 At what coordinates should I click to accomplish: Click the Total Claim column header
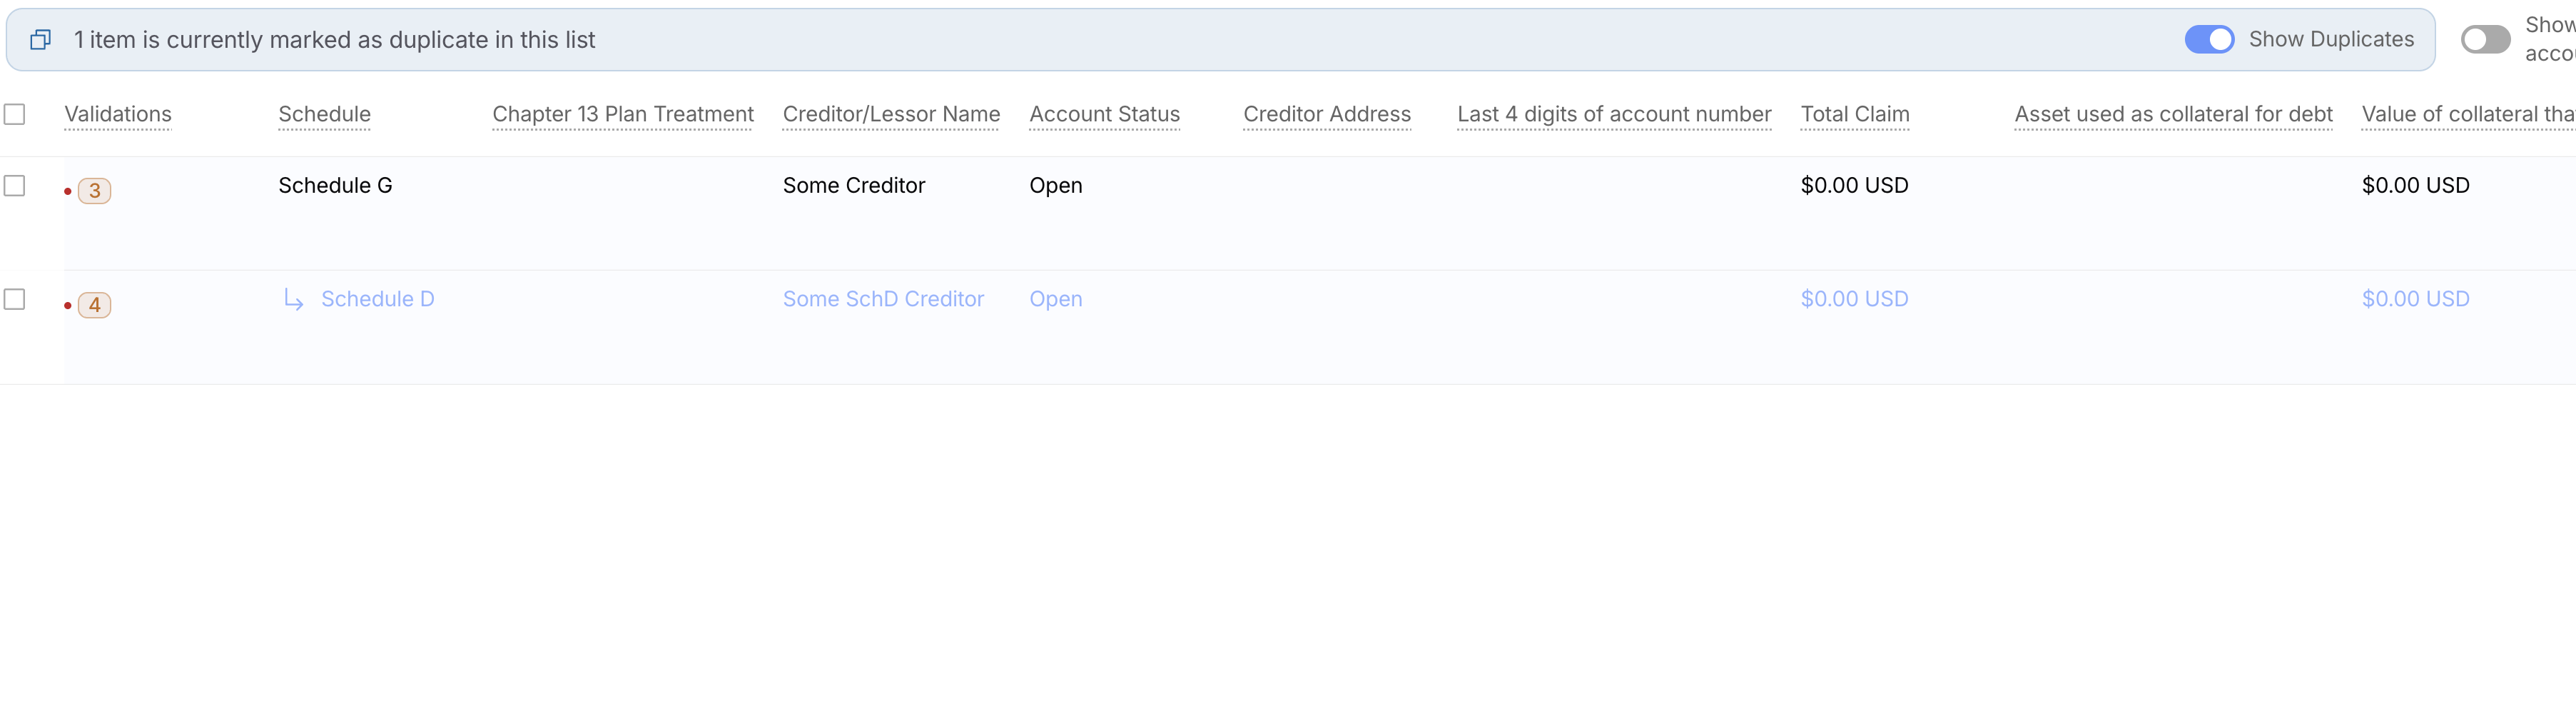tap(1855, 114)
